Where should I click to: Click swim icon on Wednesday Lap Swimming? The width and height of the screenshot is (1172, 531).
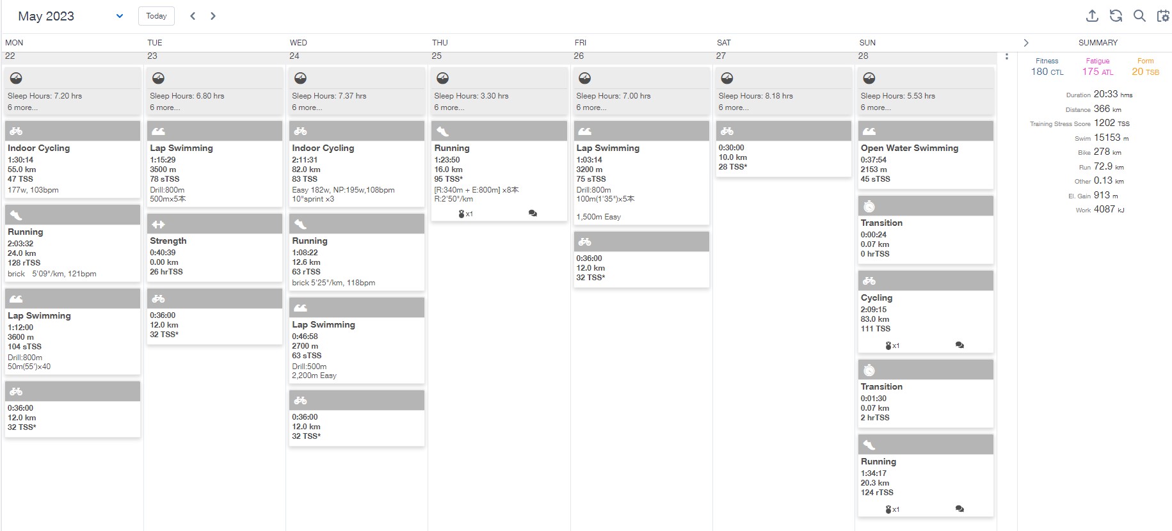pos(300,308)
